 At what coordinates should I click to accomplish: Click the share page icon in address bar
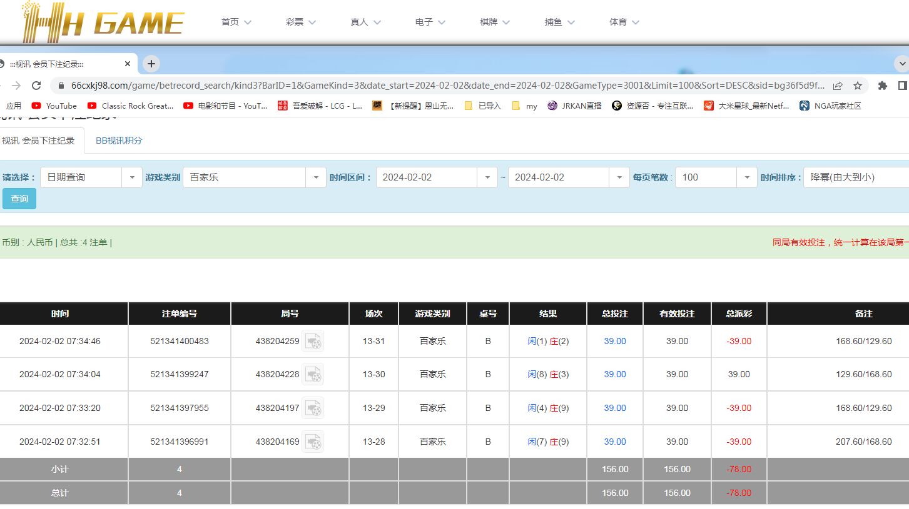click(838, 86)
